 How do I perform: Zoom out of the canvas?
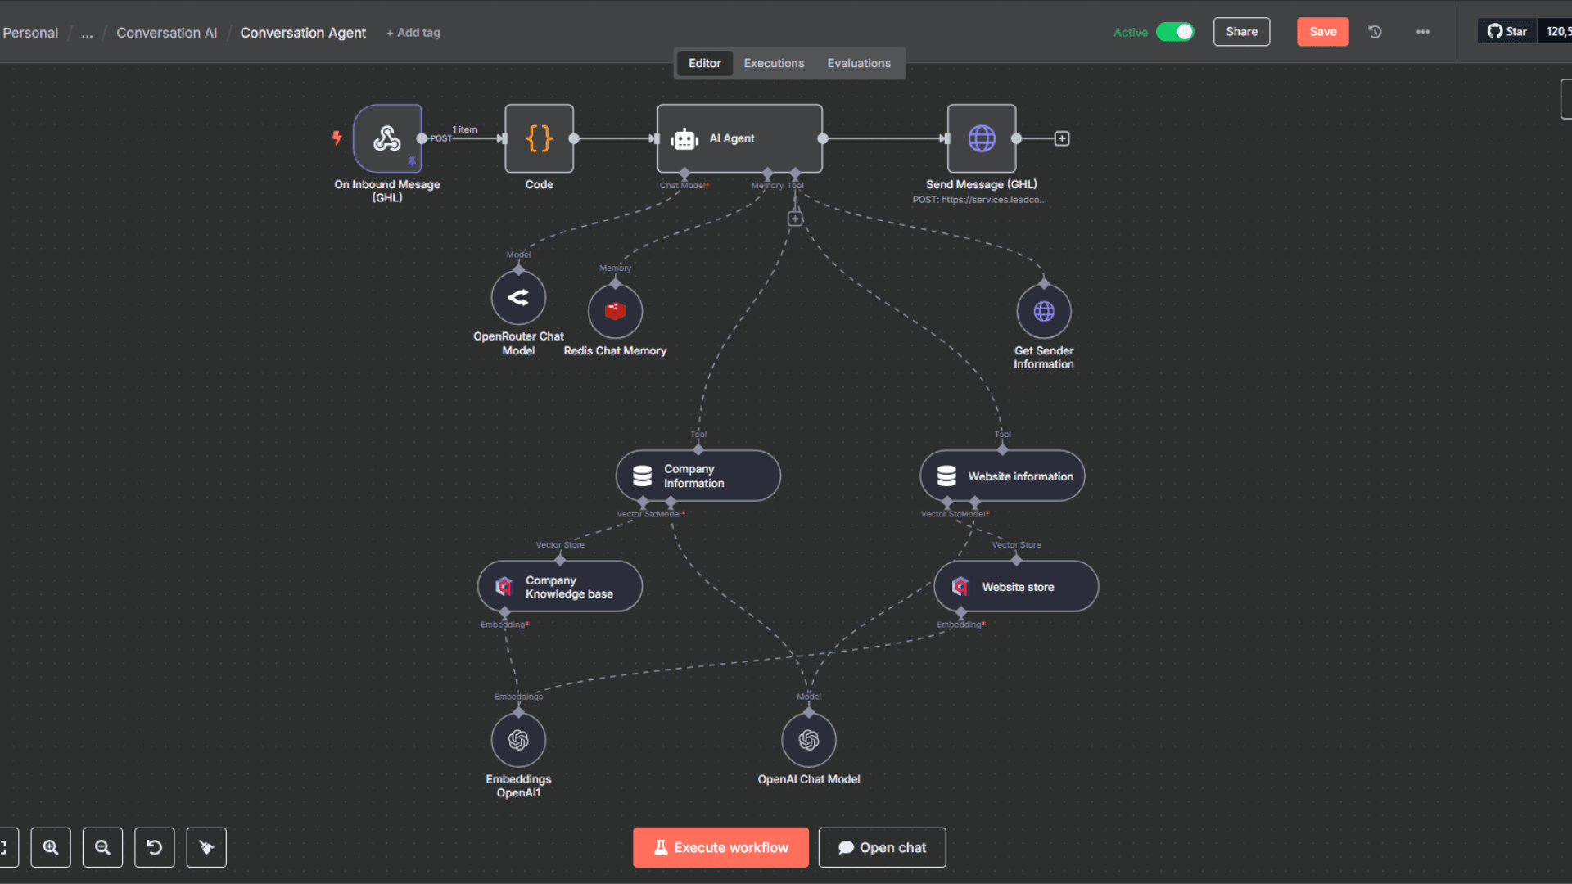[102, 847]
